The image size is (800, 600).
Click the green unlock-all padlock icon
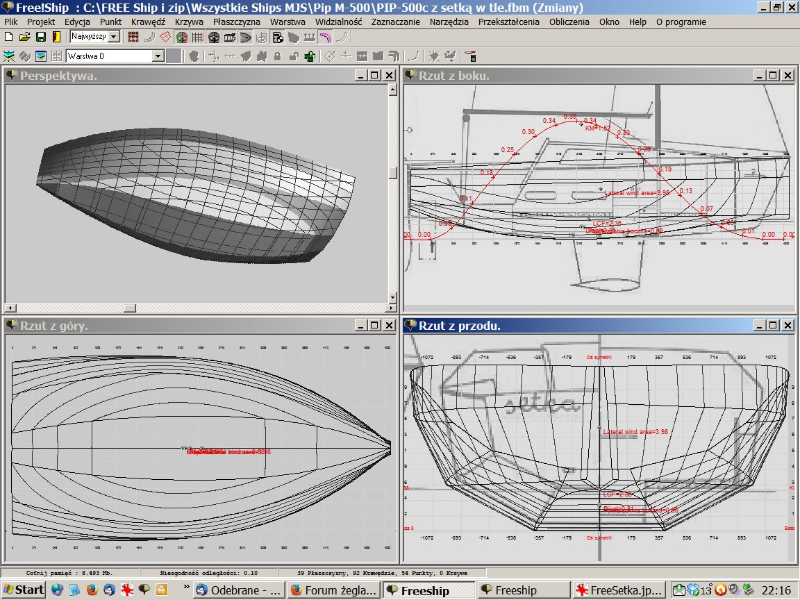310,56
